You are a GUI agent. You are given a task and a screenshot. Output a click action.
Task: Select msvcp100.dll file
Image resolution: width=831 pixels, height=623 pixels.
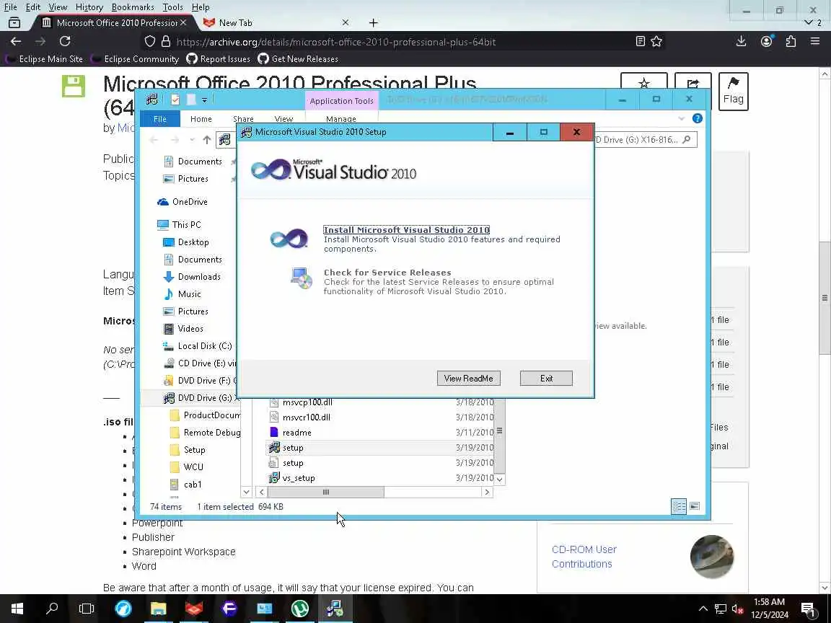coord(302,402)
